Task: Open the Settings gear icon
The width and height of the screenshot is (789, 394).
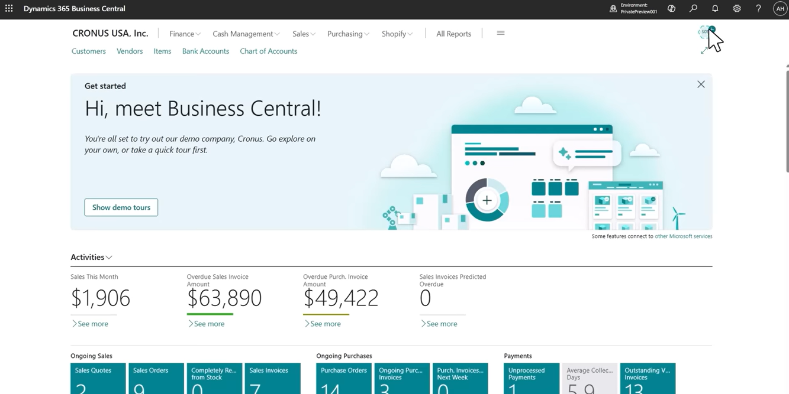Action: (737, 8)
